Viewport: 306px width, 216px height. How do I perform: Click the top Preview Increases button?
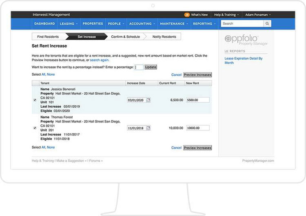tap(197, 75)
